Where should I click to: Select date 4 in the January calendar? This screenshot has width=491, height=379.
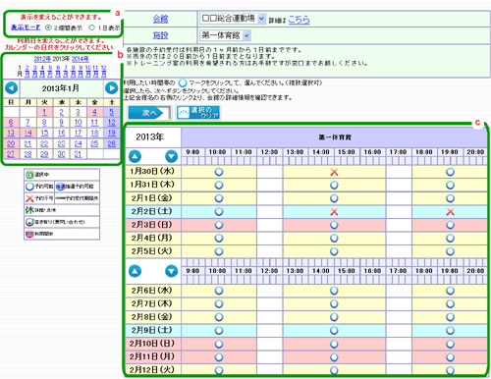pyautogui.click(x=94, y=112)
